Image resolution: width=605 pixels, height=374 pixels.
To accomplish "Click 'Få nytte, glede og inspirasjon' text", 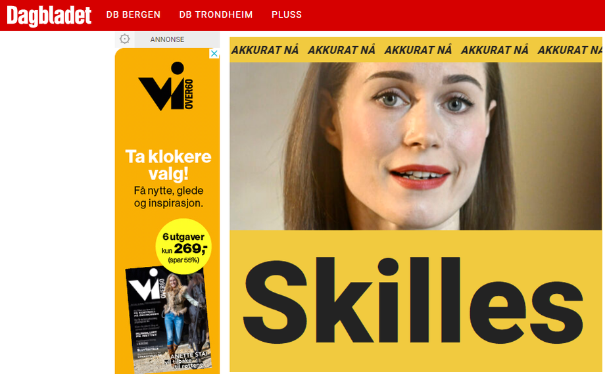I will pyautogui.click(x=168, y=197).
